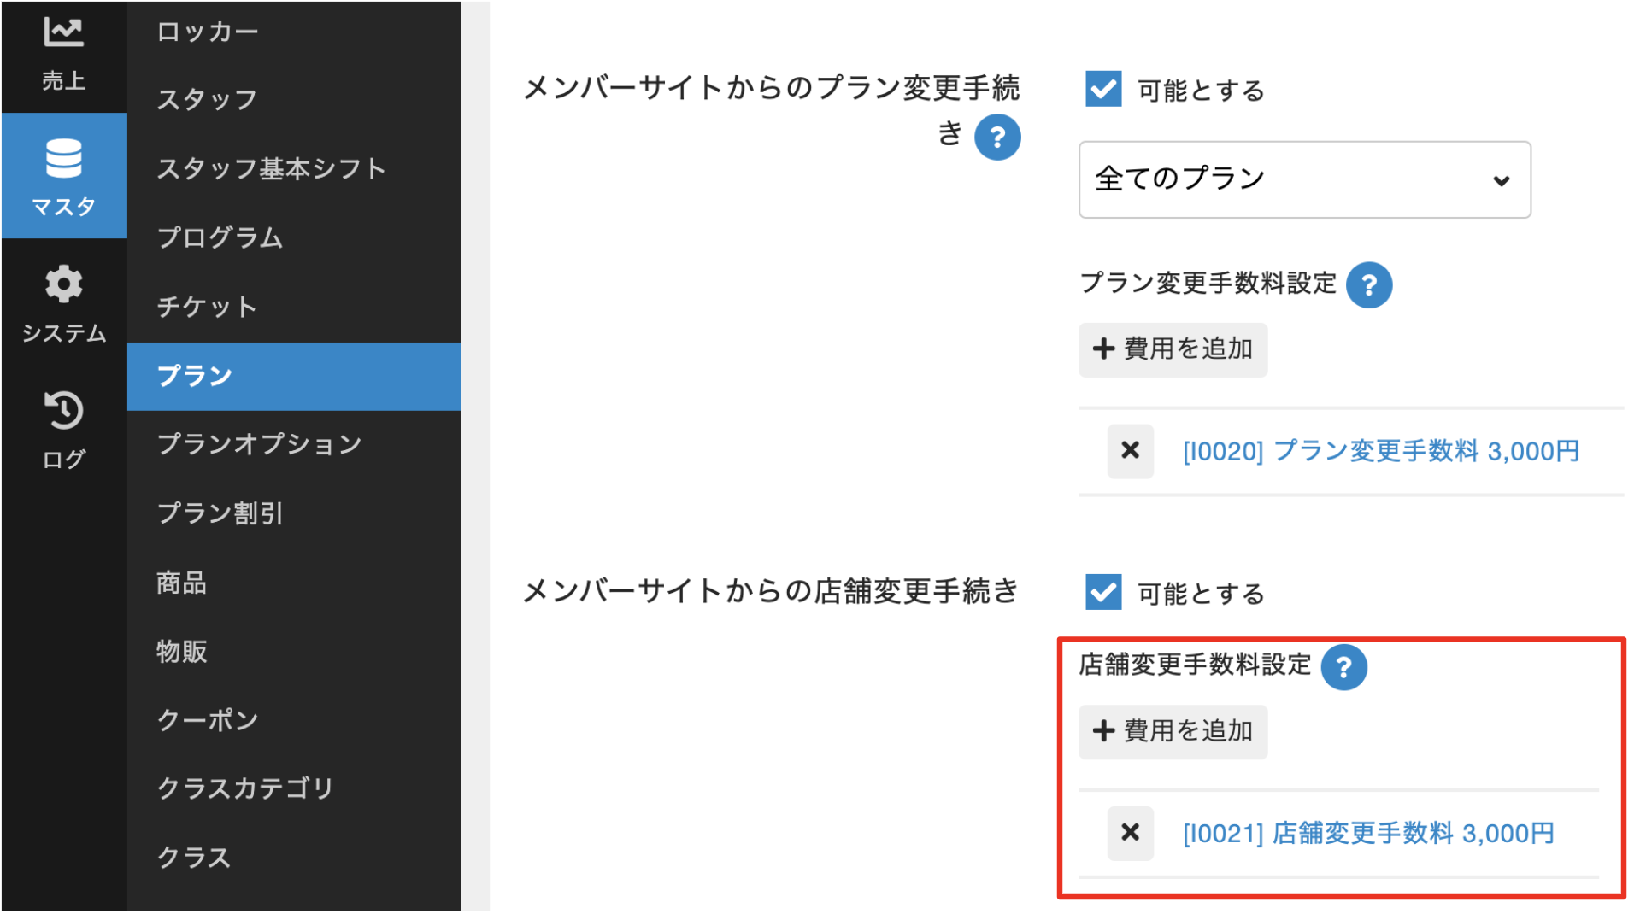
Task: Open クーポン in the sidebar menu
Action: click(208, 720)
